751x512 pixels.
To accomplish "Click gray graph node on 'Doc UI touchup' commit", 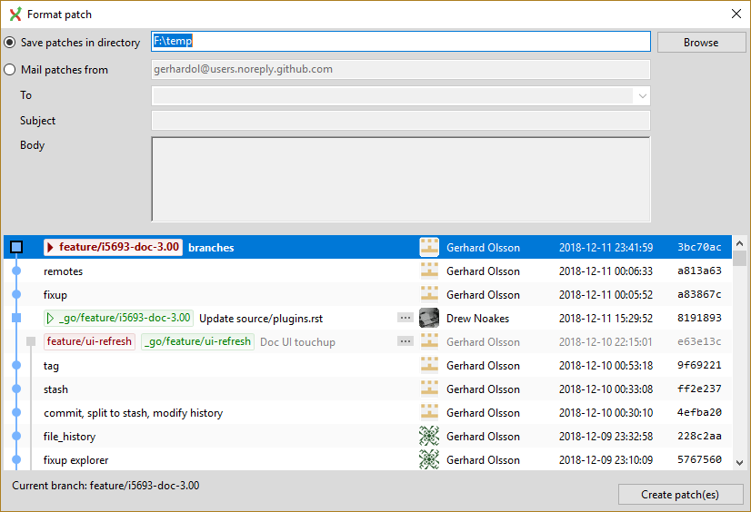I will [x=31, y=341].
